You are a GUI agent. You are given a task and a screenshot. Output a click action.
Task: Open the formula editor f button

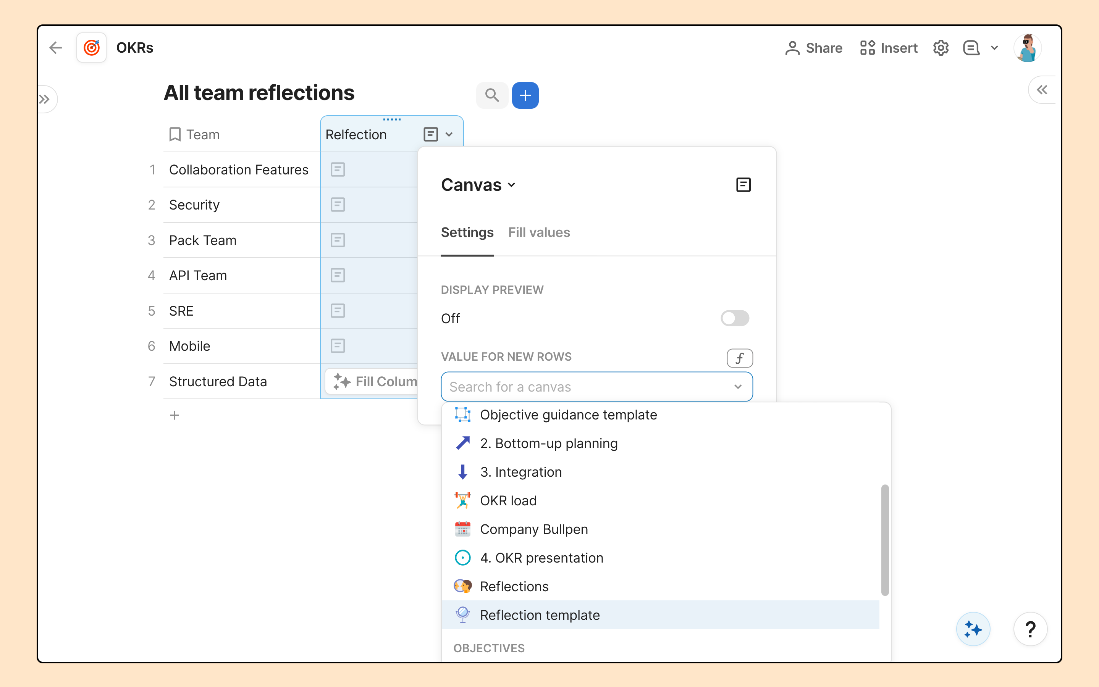tap(740, 358)
